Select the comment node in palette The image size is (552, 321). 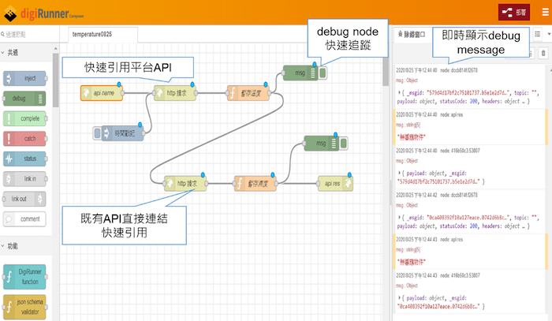pyautogui.click(x=24, y=219)
